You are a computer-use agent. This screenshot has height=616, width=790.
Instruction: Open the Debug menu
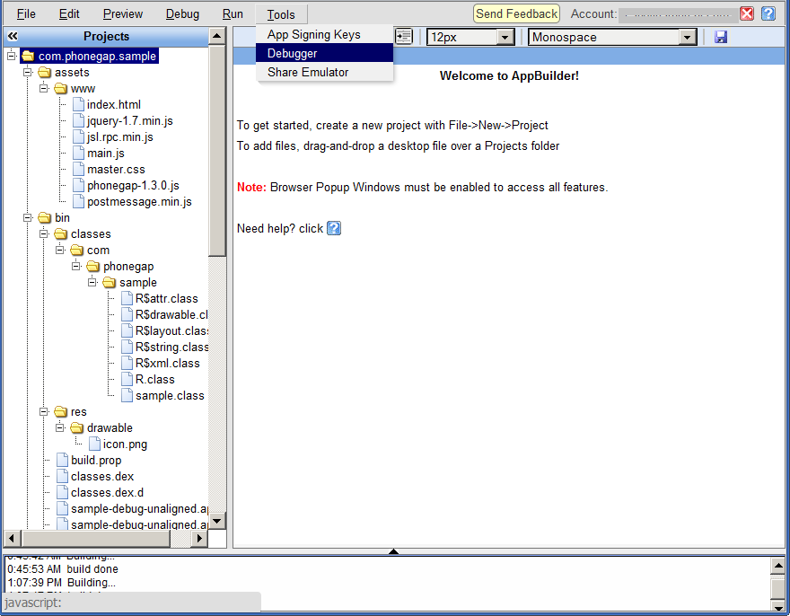pyautogui.click(x=182, y=14)
